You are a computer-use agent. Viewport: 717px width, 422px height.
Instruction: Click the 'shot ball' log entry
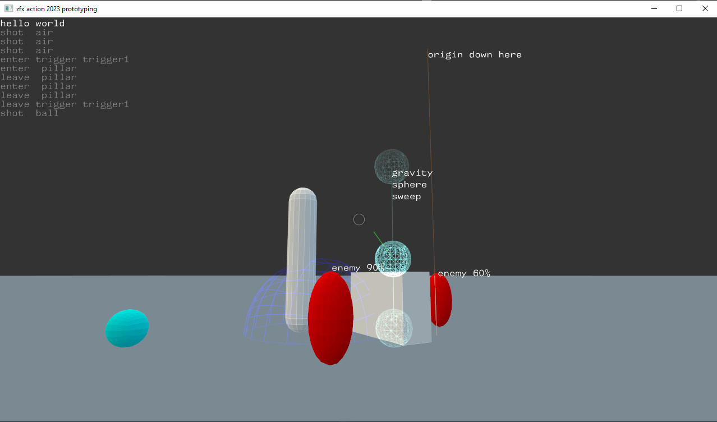click(x=29, y=113)
